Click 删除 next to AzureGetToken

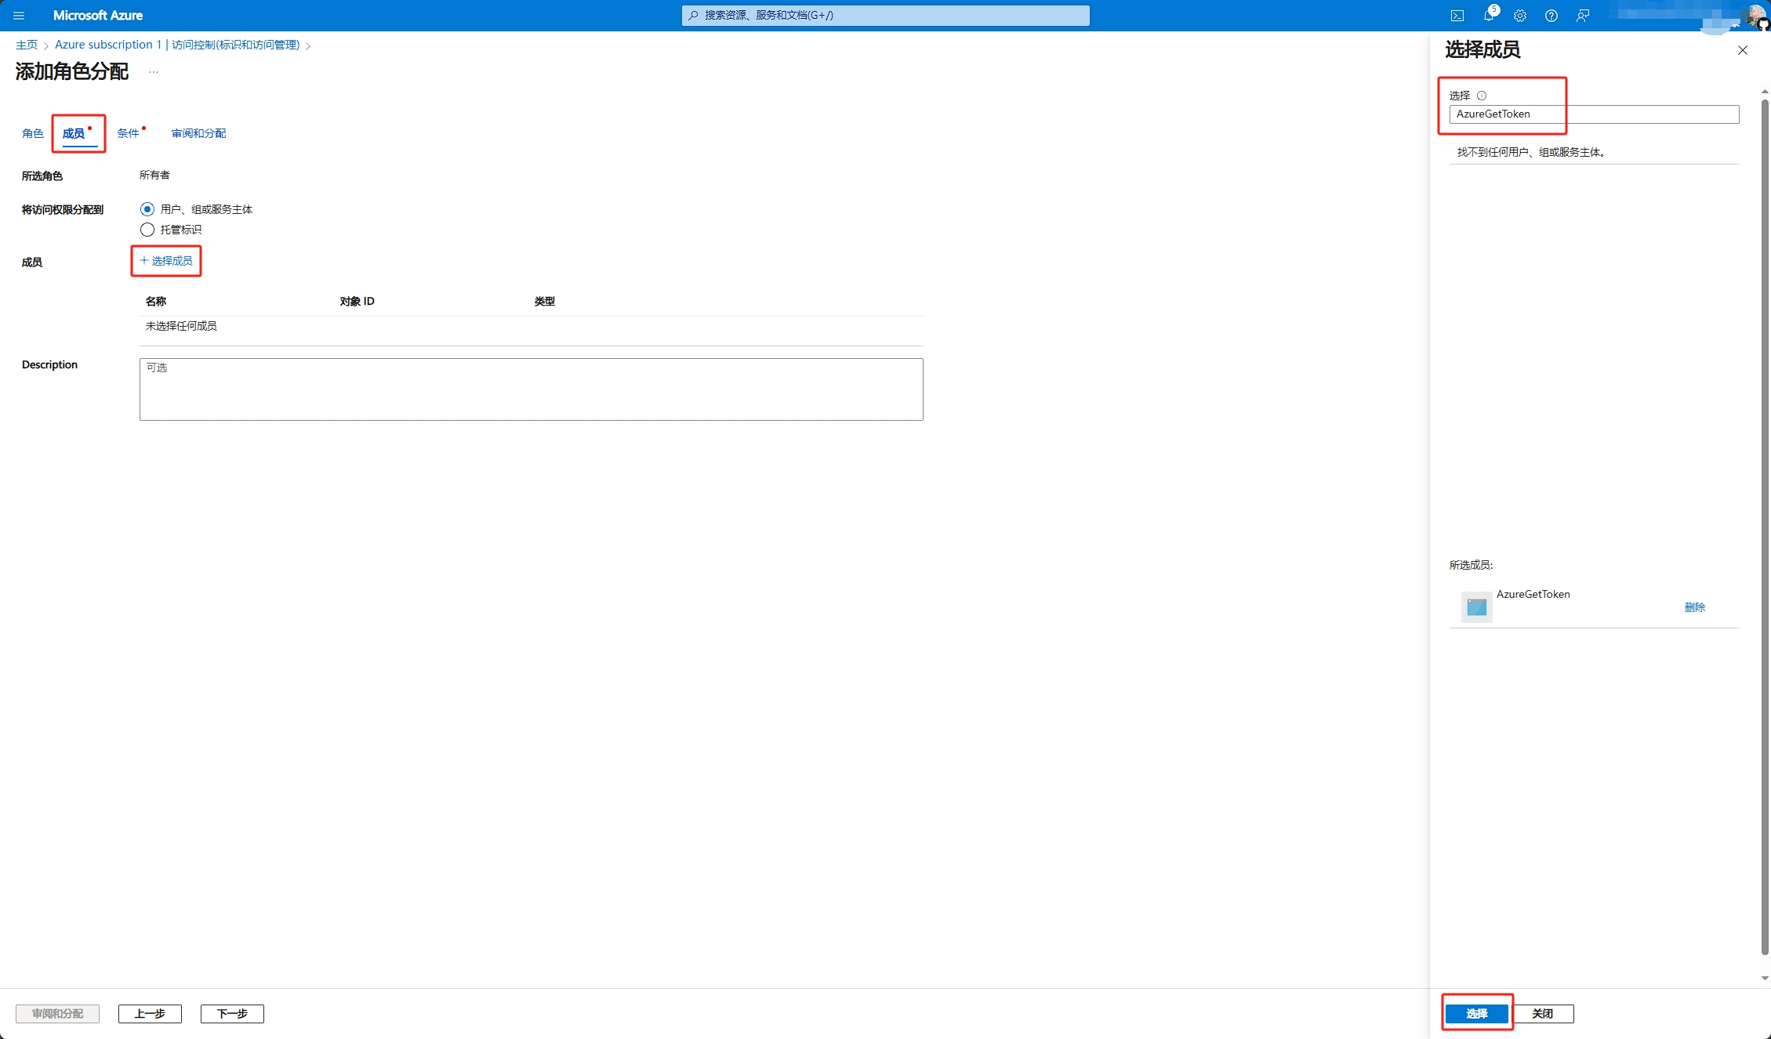point(1694,607)
